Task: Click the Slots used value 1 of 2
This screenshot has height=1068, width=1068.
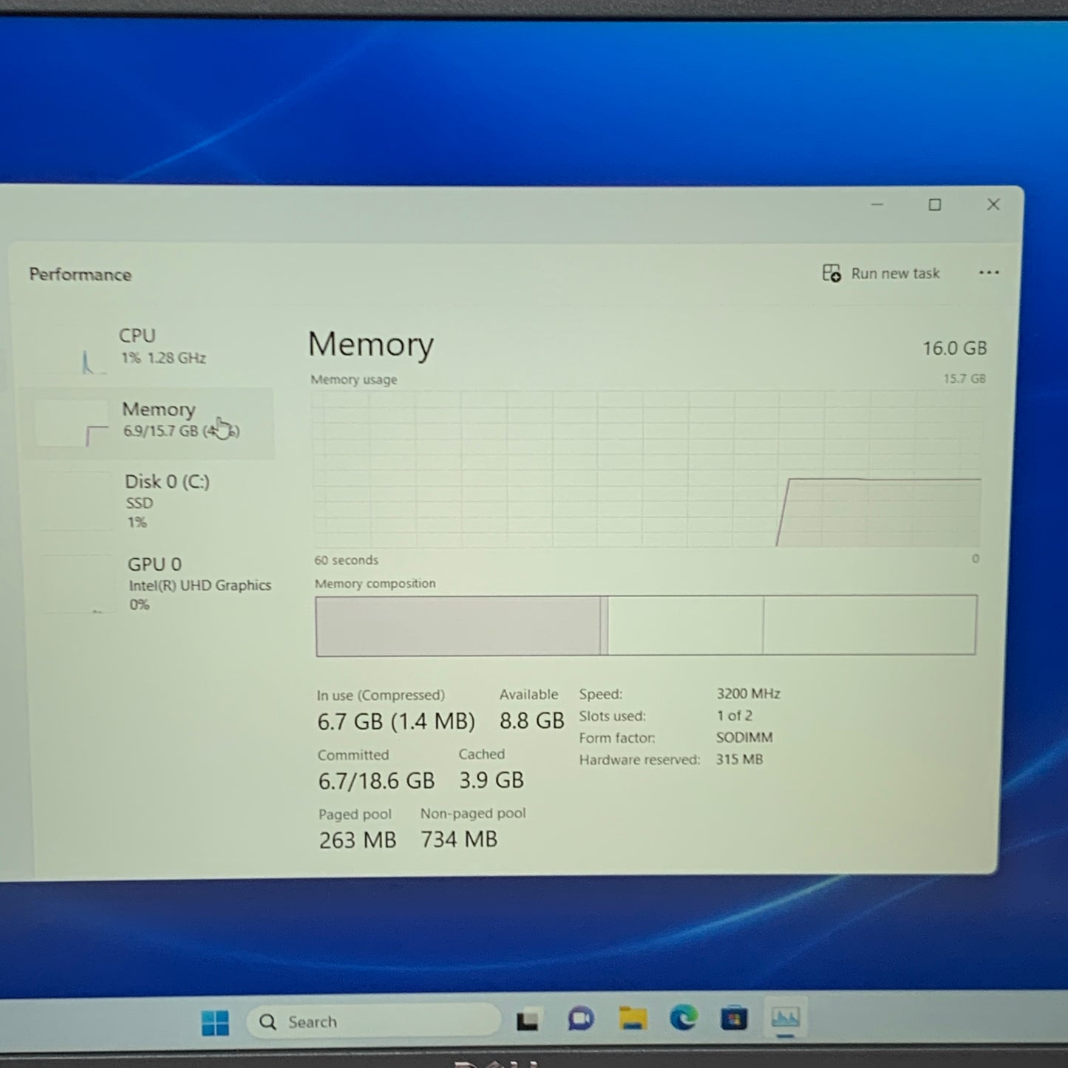Action: (734, 715)
